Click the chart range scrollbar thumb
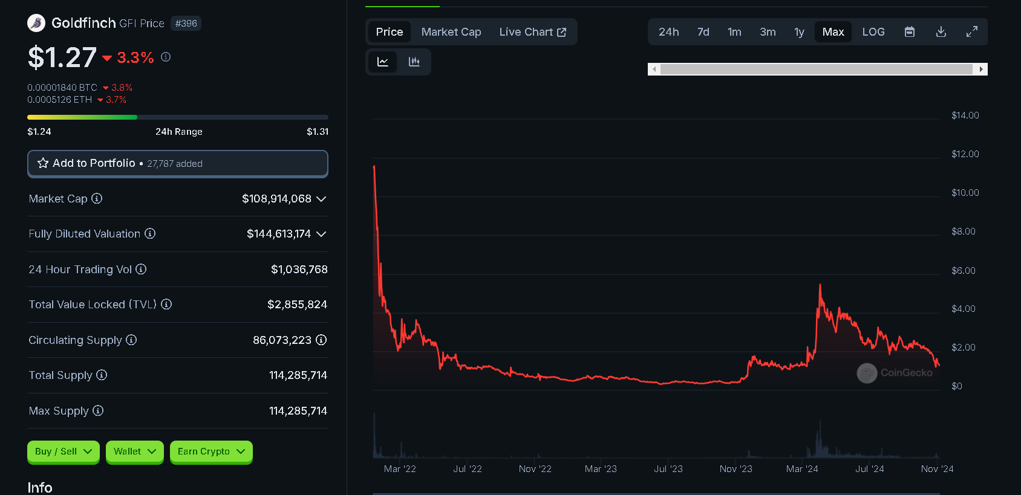 pyautogui.click(x=817, y=69)
